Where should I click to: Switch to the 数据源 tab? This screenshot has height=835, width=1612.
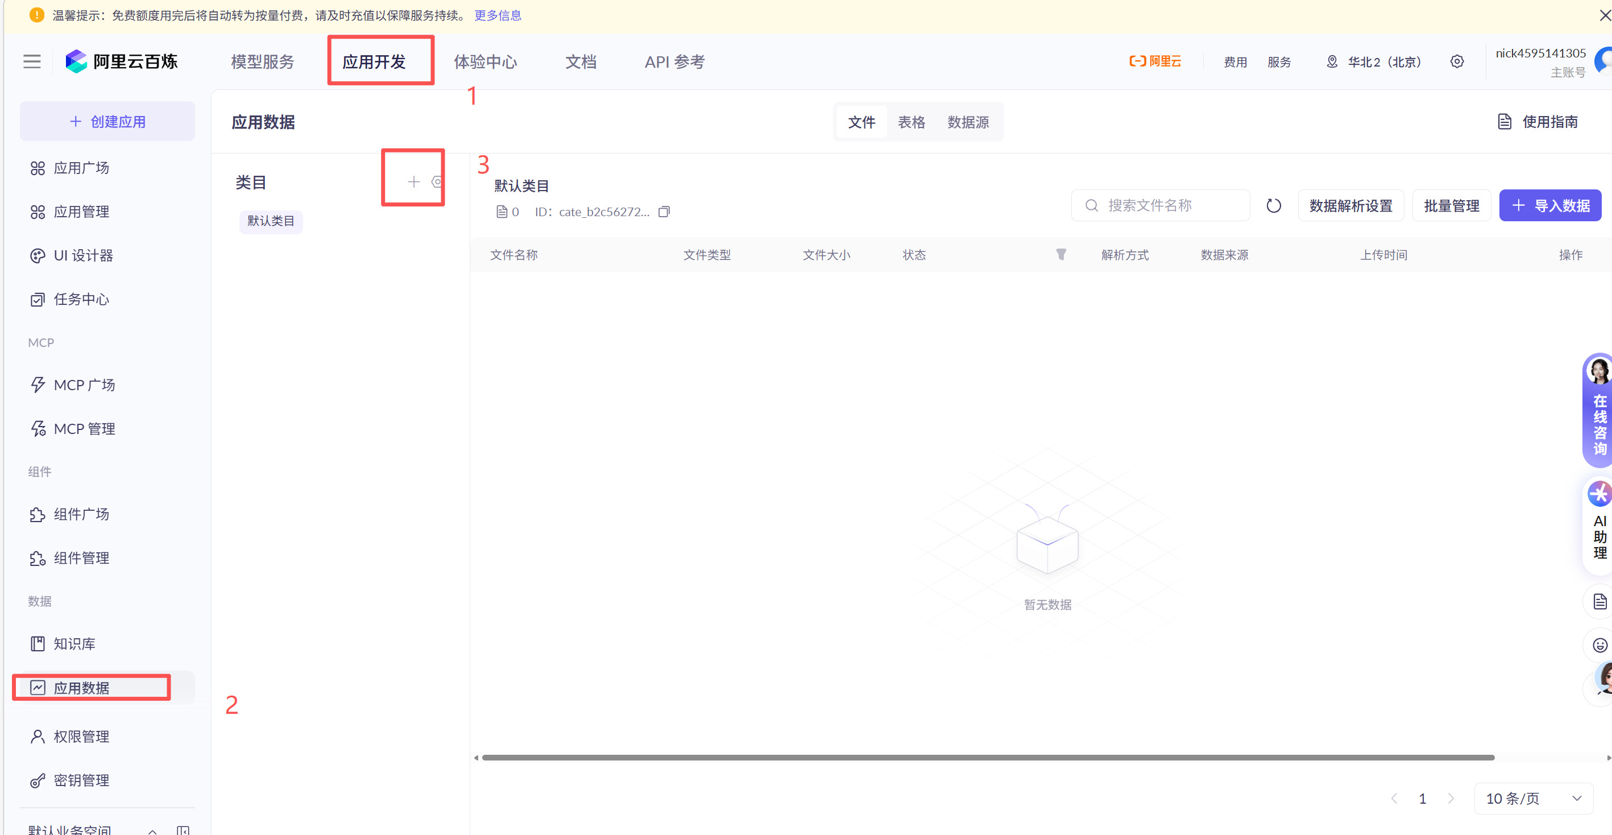(968, 122)
